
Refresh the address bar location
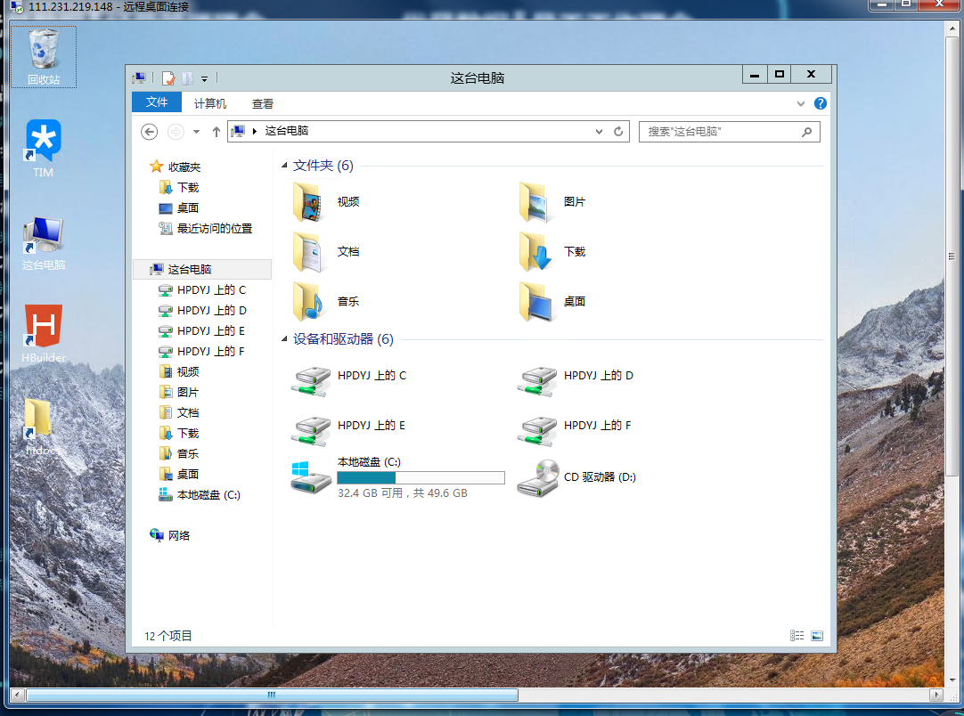[x=618, y=132]
